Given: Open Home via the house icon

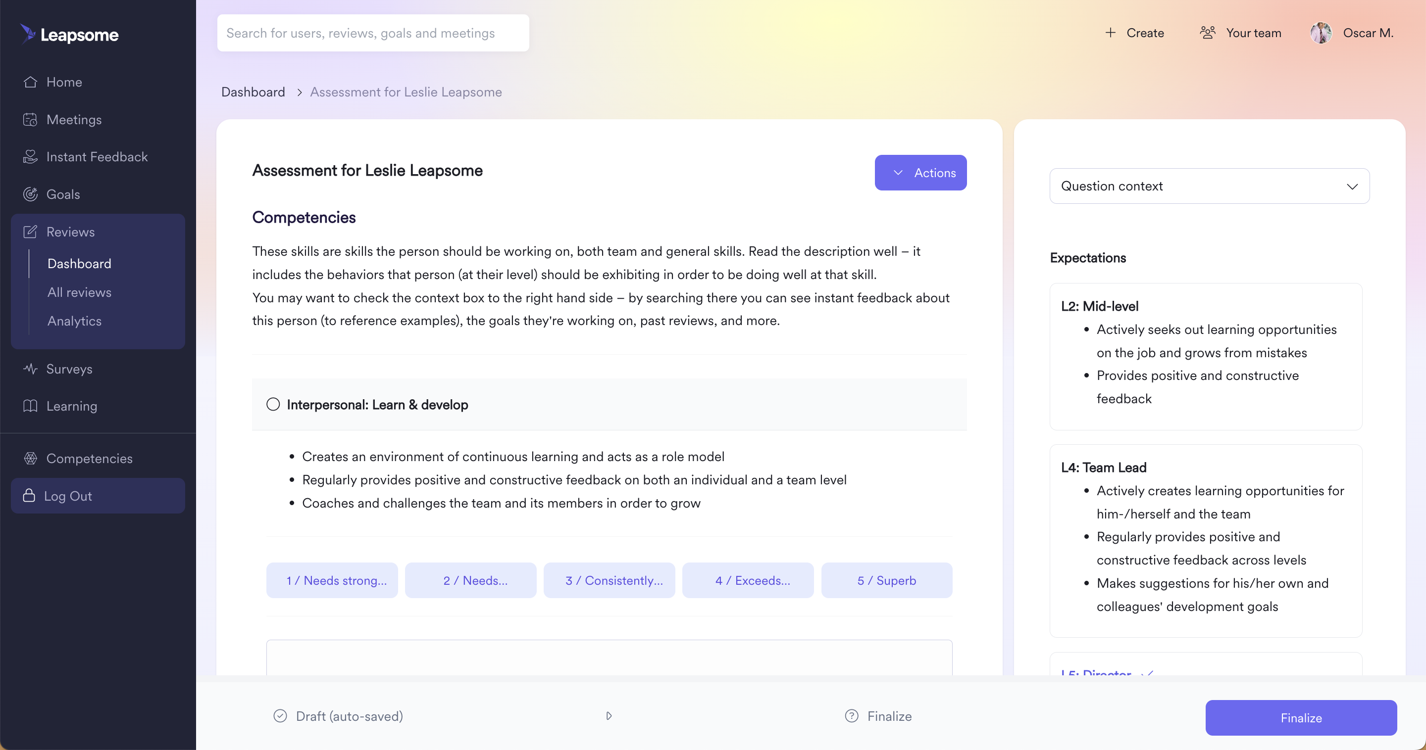Looking at the screenshot, I should 30,82.
